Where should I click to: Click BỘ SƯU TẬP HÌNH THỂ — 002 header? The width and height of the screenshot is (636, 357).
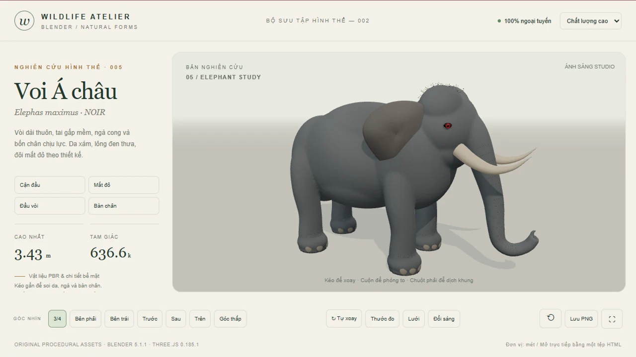pos(318,21)
